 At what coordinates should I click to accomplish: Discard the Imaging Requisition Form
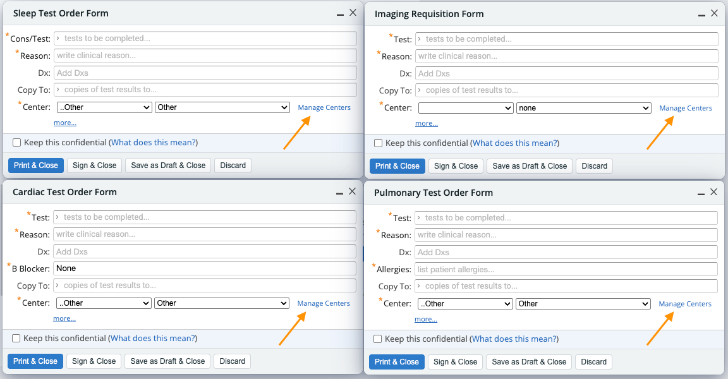click(x=594, y=166)
